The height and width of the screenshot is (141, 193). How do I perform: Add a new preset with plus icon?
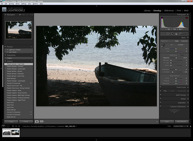[32, 47]
